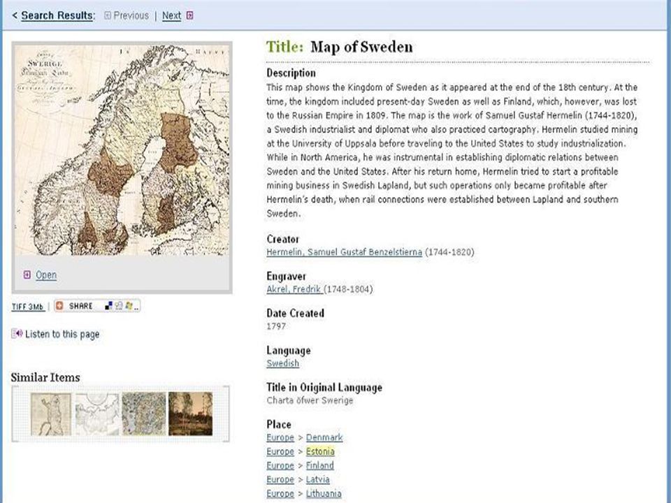Click the date created value 1797
The image size is (671, 503).
276,326
